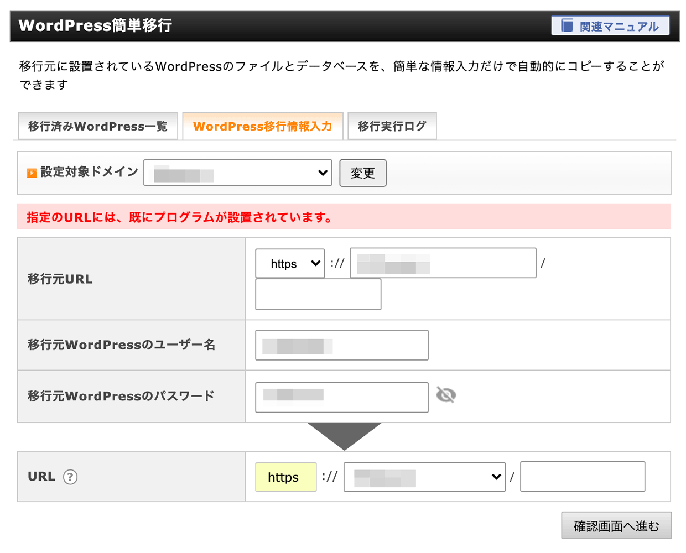Click the 移行元URL path input field
Viewport: 686px width, 553px height.
tap(318, 294)
